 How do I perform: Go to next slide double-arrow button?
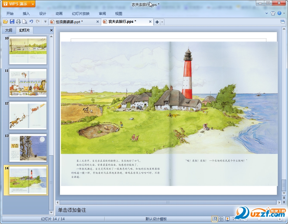point(284,202)
